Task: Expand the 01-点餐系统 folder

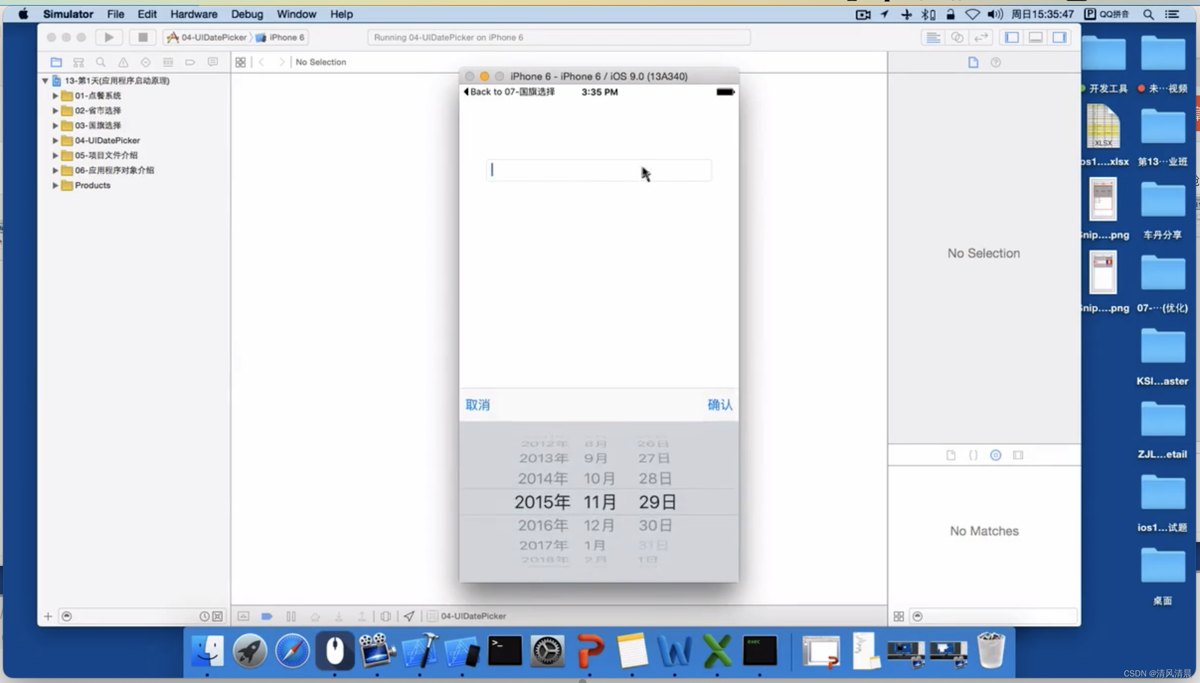Action: tap(55, 95)
